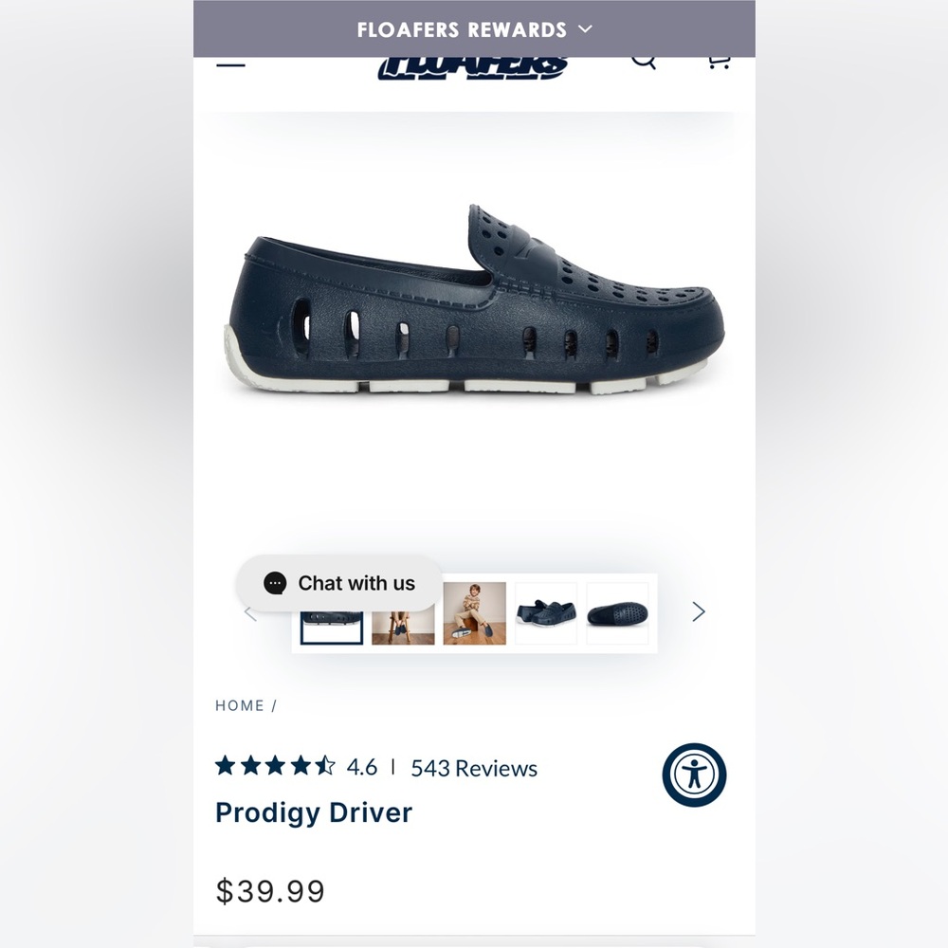This screenshot has width=948, height=948.
Task: Click the Floafers logo
Action: click(473, 68)
